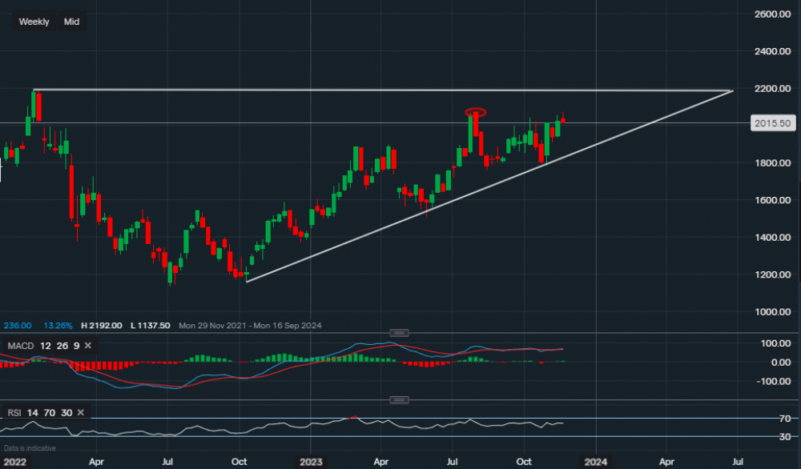Click the resize grip above the RSI panel

click(398, 399)
